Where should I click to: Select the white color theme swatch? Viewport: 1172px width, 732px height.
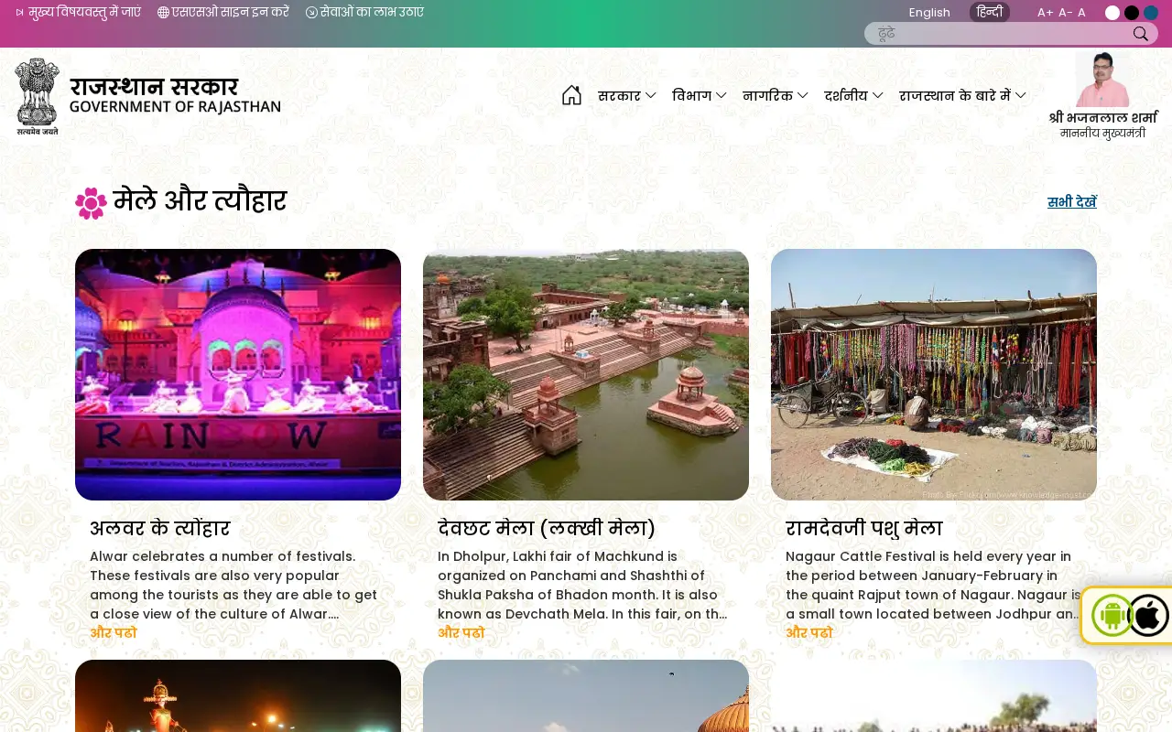click(1112, 13)
